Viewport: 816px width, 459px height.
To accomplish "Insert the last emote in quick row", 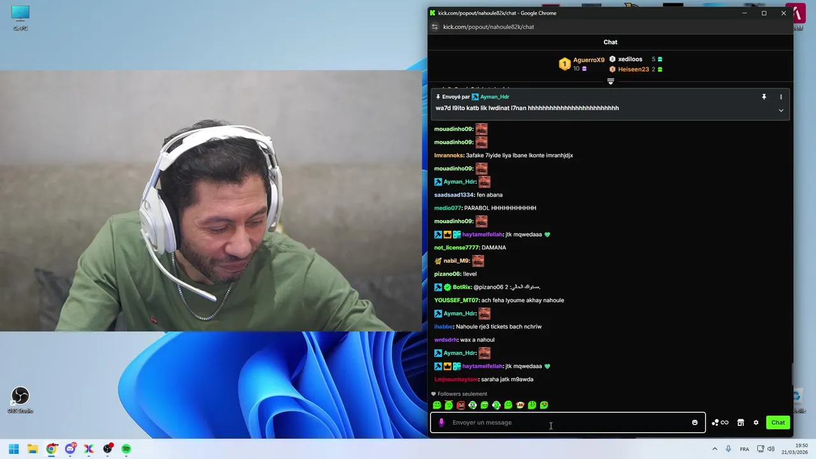I will [x=544, y=405].
